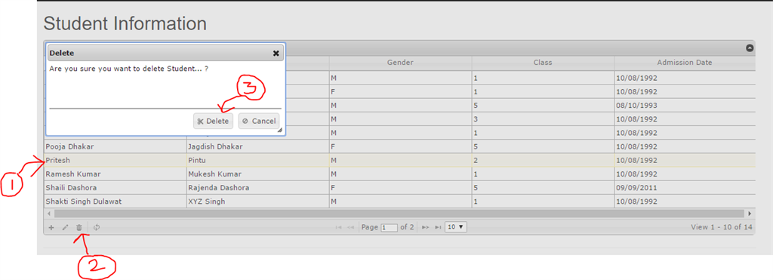Reload the grid with the refresh icon
The width and height of the screenshot is (773, 280).
click(97, 228)
